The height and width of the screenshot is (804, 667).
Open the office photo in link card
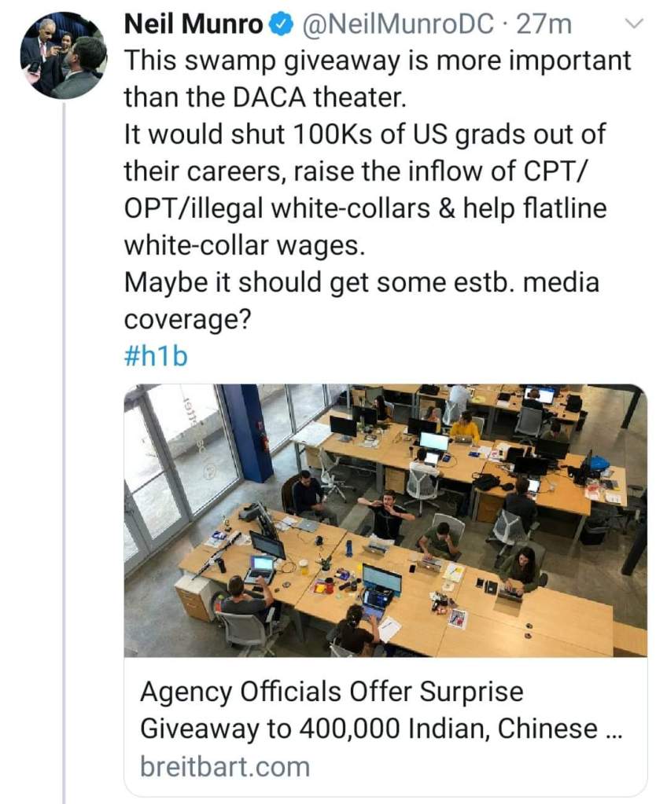tap(385, 519)
